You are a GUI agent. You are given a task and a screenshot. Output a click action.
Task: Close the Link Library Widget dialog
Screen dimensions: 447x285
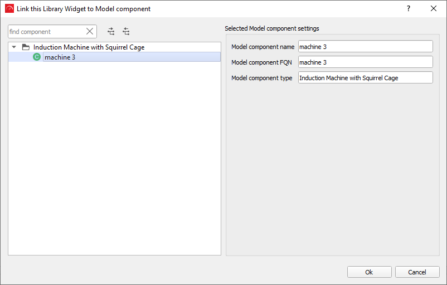434,9
